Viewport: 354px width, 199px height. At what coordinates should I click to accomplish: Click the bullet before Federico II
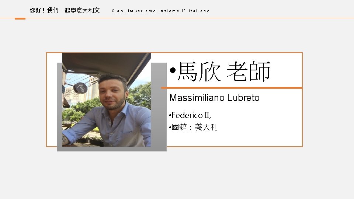coord(170,115)
